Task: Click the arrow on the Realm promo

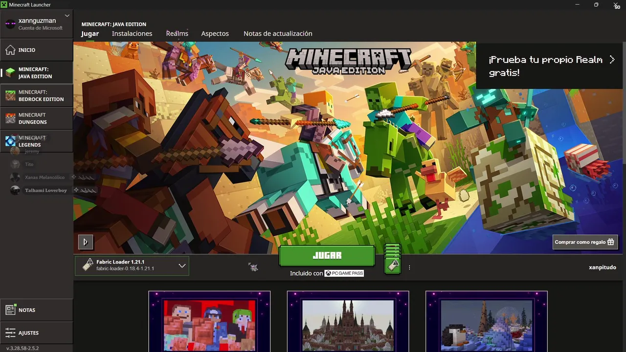Action: (x=612, y=60)
